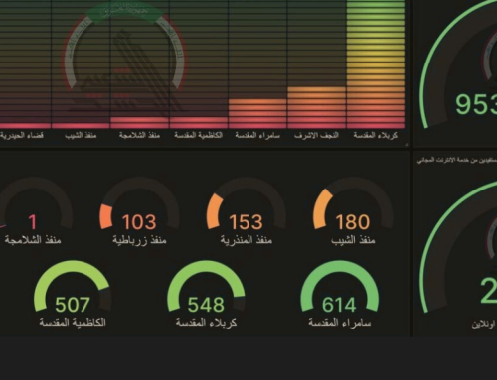Image resolution: width=497 pixels, height=380 pixels.
Task: Click the منفذ الشيب axis label under chart
Action: coord(81,135)
